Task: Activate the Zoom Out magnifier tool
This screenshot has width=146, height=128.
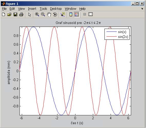Action: pyautogui.click(x=43, y=14)
